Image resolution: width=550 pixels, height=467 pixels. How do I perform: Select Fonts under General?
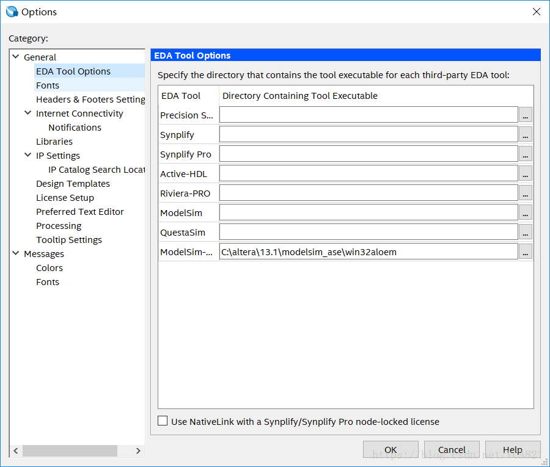(48, 85)
